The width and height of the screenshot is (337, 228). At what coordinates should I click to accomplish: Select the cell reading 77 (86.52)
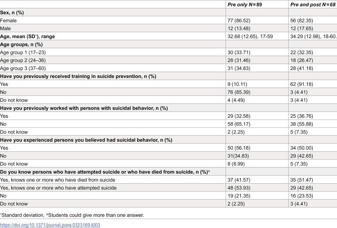coord(239,21)
